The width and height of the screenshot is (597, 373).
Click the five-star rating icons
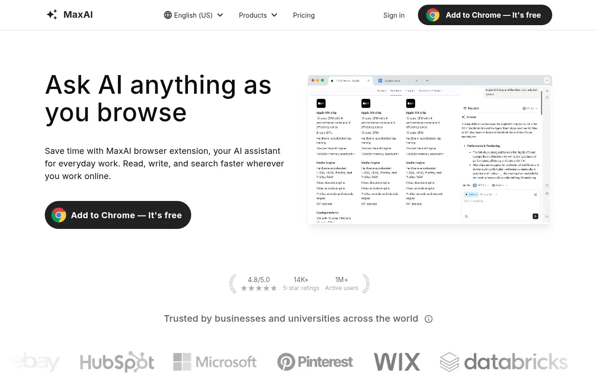click(x=259, y=288)
